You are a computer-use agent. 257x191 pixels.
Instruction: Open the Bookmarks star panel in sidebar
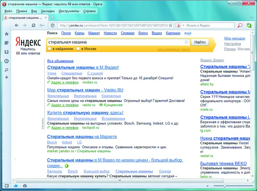coord(6,34)
